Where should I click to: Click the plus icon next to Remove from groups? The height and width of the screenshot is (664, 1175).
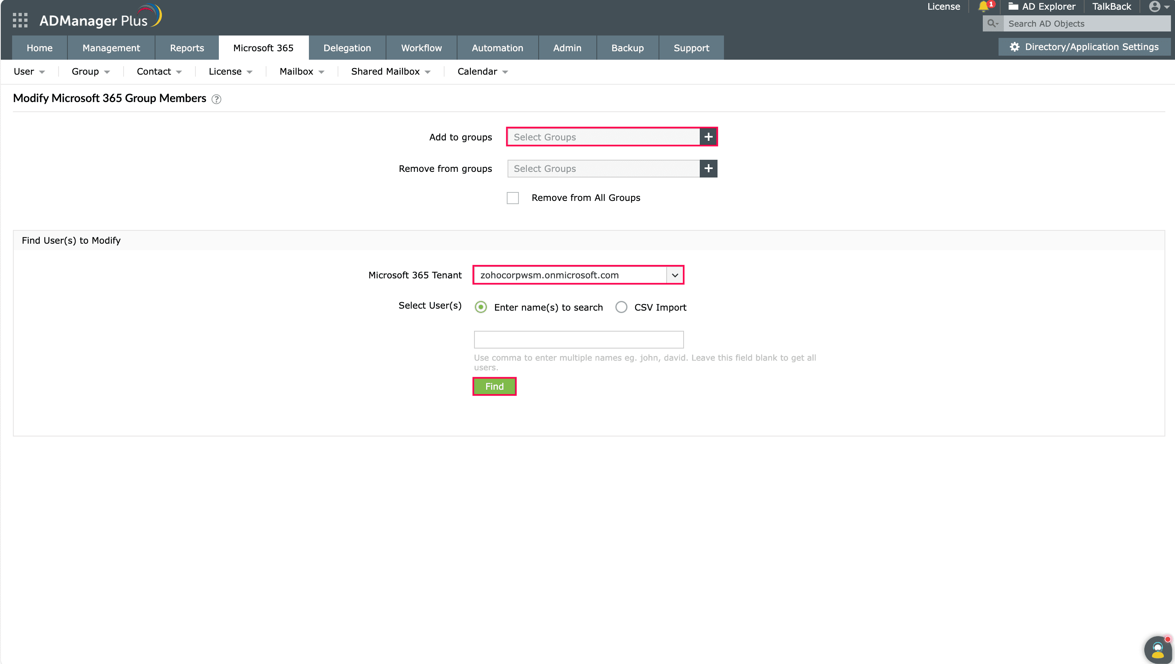[708, 168]
